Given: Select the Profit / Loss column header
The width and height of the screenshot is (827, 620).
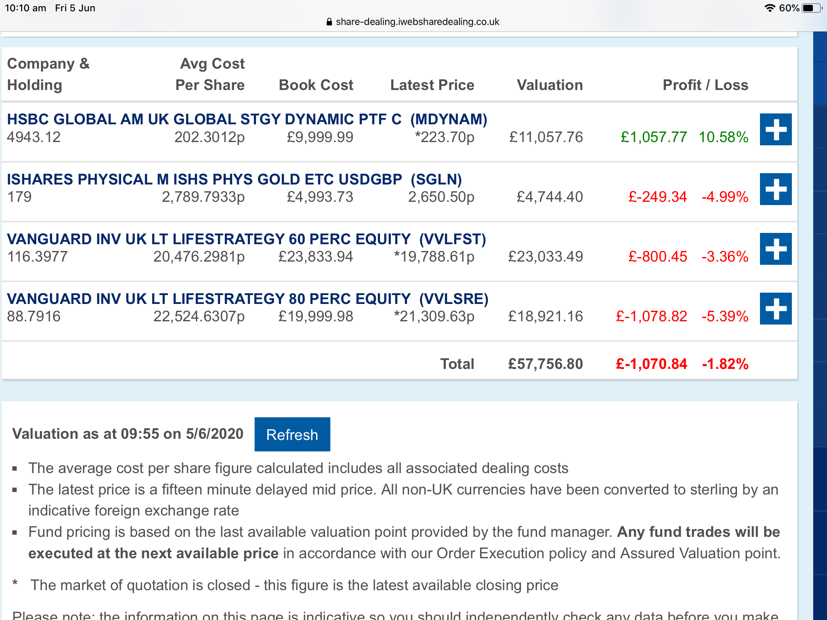Looking at the screenshot, I should (705, 85).
